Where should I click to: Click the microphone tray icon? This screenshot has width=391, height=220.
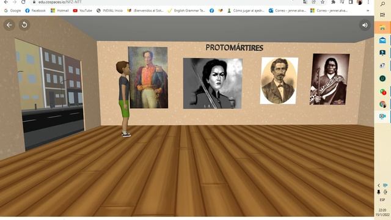click(379, 192)
